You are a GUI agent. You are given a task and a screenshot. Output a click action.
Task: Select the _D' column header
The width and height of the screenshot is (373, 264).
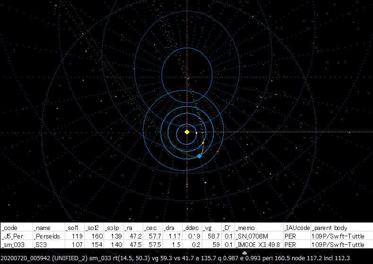tap(228, 228)
